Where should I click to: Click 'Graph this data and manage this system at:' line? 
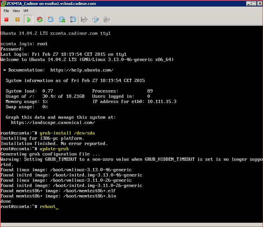[61, 117]
